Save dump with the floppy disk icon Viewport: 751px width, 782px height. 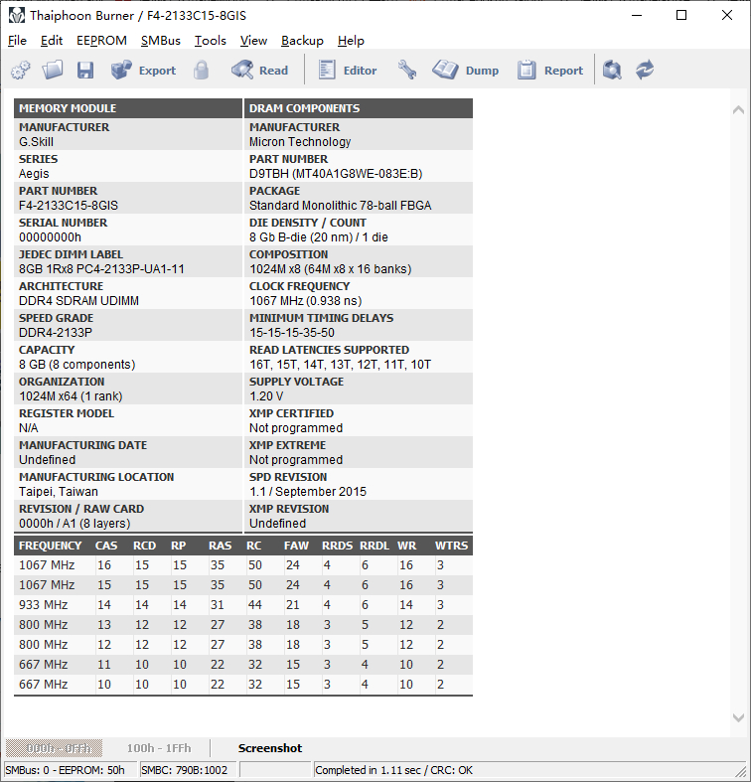pyautogui.click(x=85, y=71)
